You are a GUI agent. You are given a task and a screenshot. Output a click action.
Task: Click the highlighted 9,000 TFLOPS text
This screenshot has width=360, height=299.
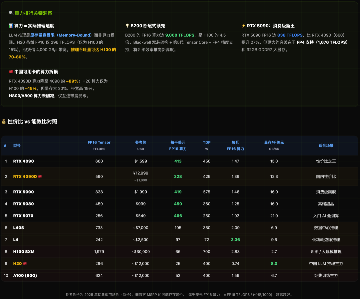[x=180, y=35]
